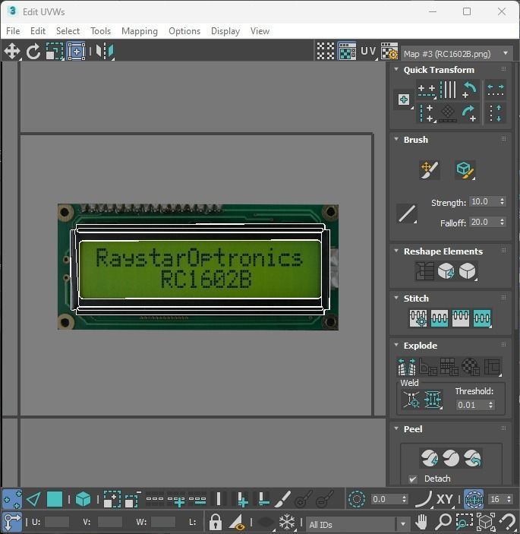
Task: Open the Tools menu
Action: 101,31
